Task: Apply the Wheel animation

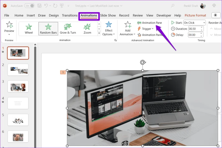Action: click(x=29, y=29)
